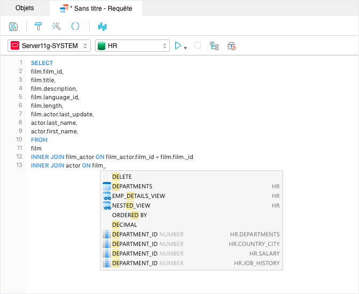Click actor.last_name, on line 8

(x=54, y=123)
